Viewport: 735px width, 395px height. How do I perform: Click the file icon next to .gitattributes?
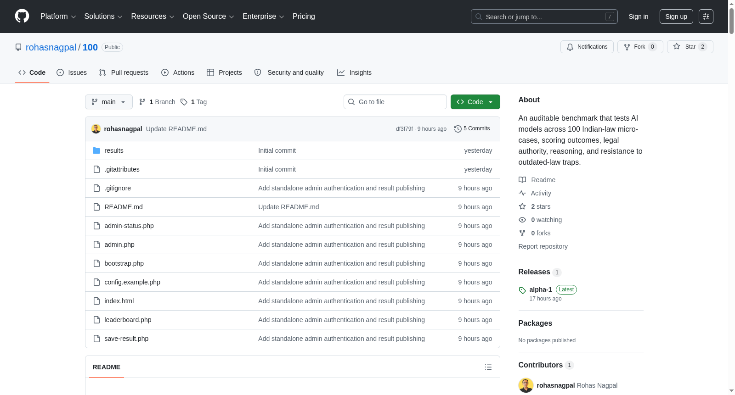[x=96, y=169]
